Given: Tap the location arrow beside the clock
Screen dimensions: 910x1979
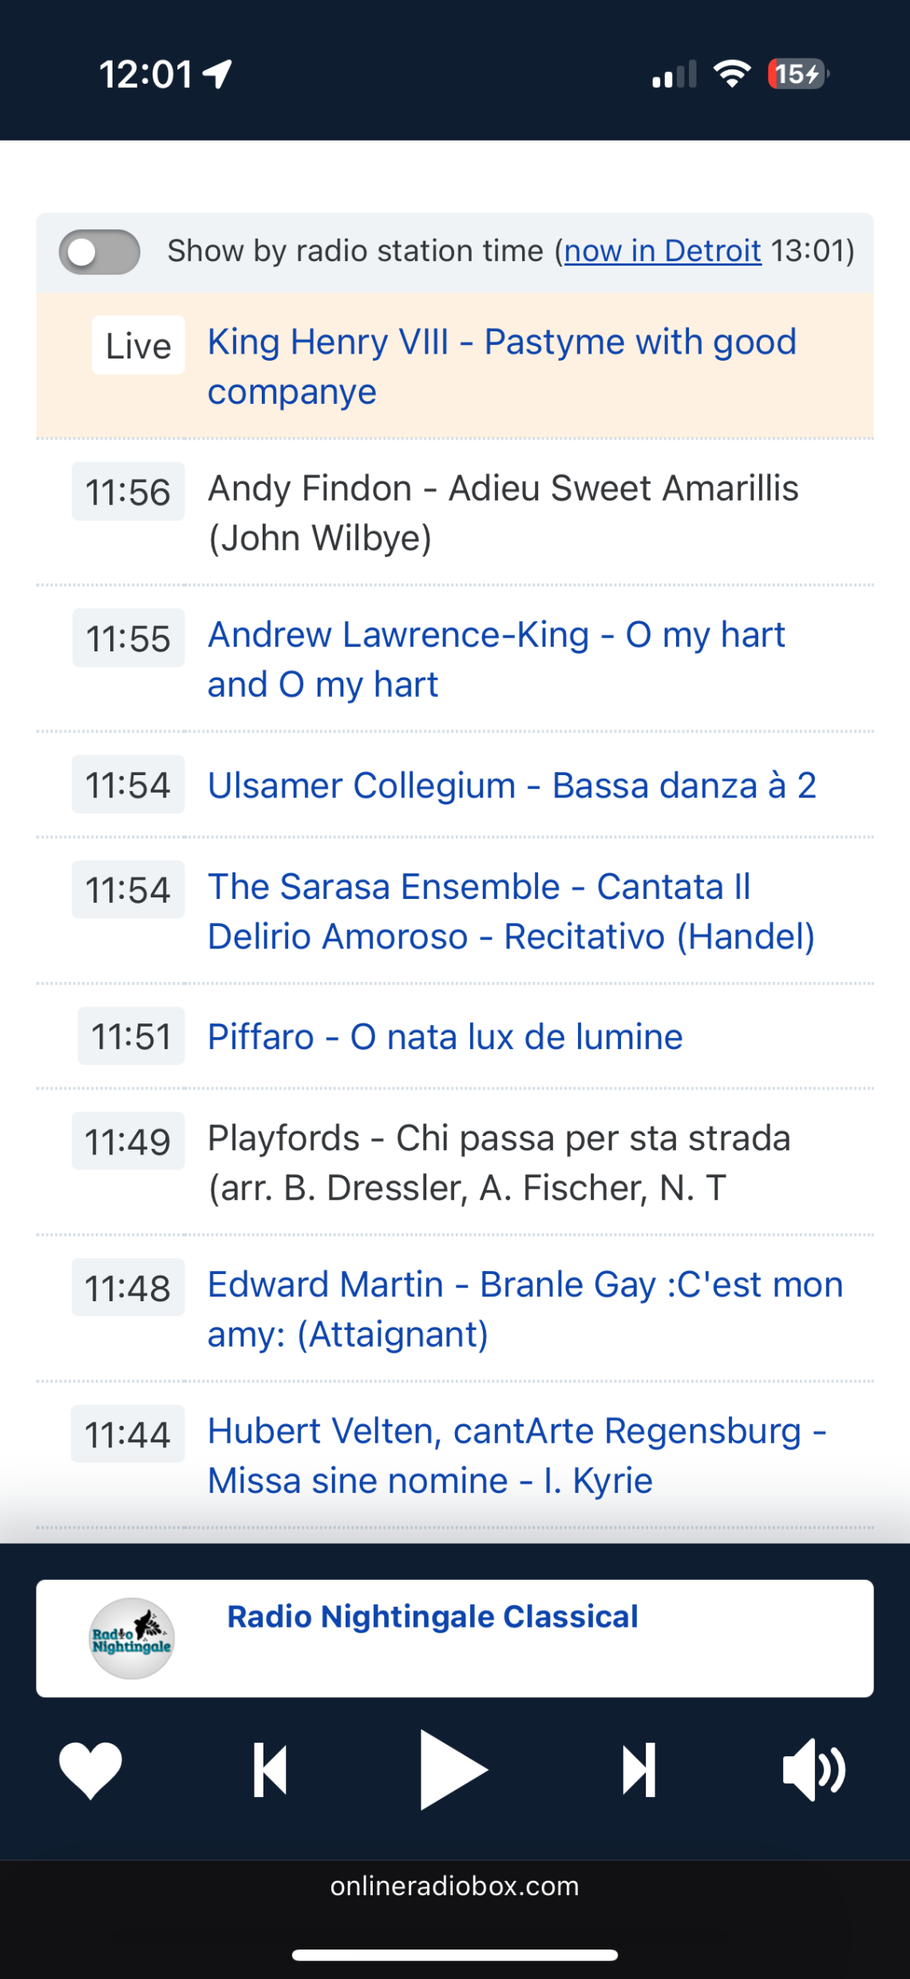Looking at the screenshot, I should coord(217,74).
